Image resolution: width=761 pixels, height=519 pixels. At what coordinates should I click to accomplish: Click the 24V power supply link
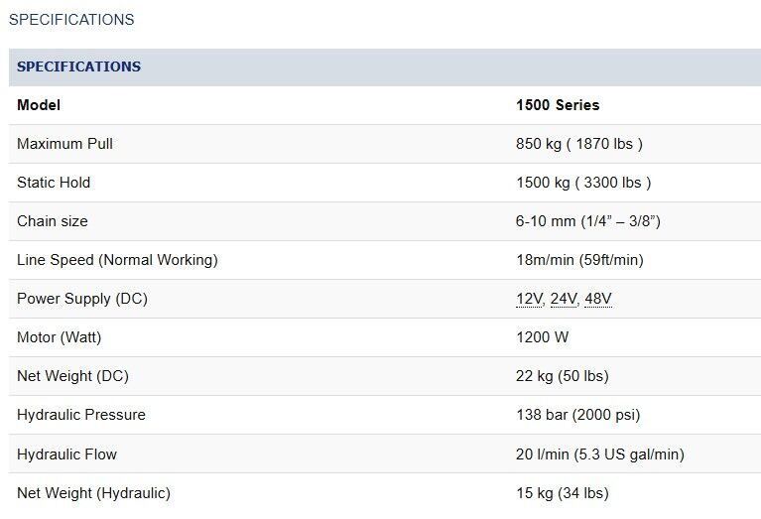click(565, 299)
